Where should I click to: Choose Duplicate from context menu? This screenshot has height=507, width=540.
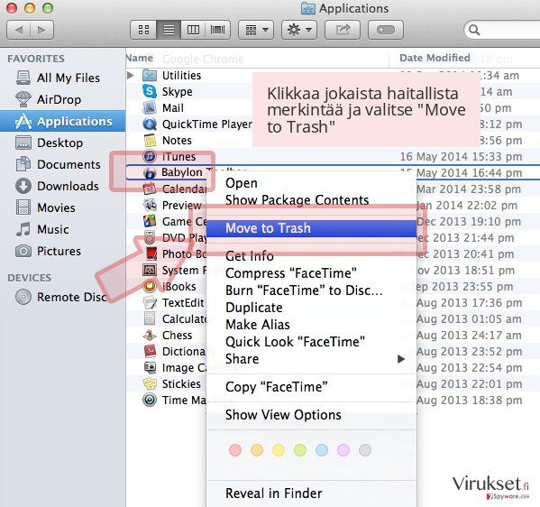pyautogui.click(x=311, y=308)
